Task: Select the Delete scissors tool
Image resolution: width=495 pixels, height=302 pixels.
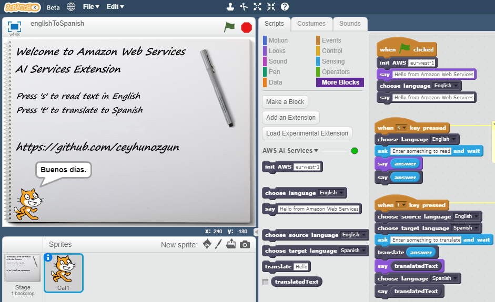Action: (x=244, y=7)
